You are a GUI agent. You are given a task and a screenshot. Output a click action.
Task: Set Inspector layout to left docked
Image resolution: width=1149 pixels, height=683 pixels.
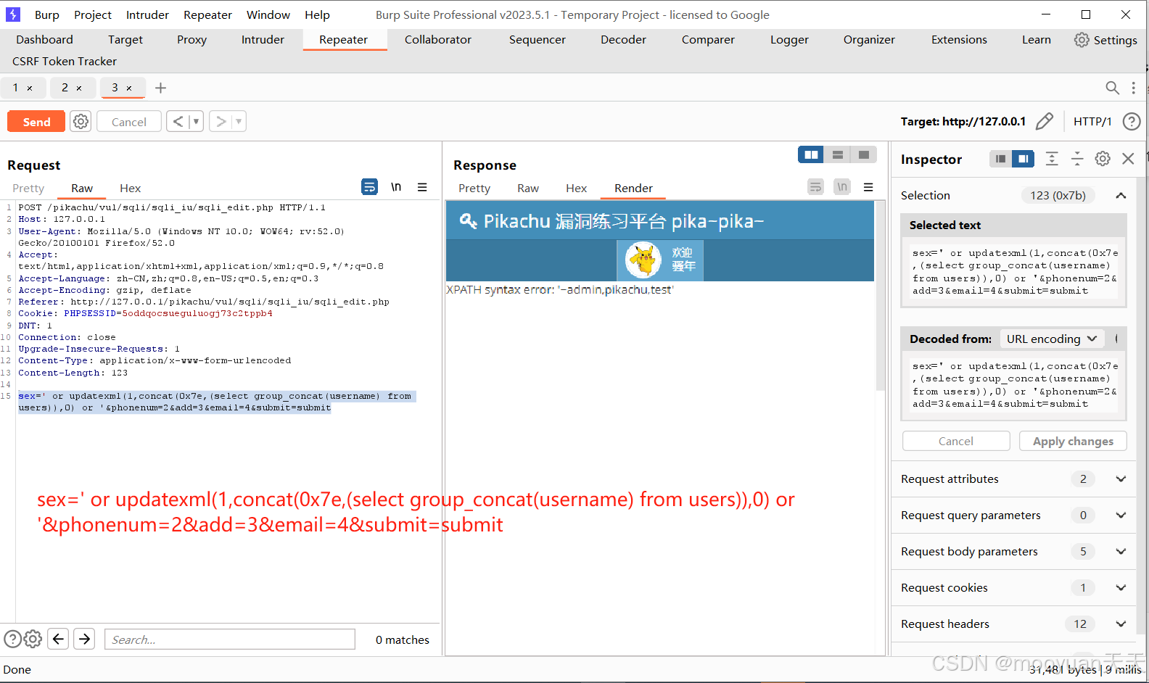(1000, 159)
